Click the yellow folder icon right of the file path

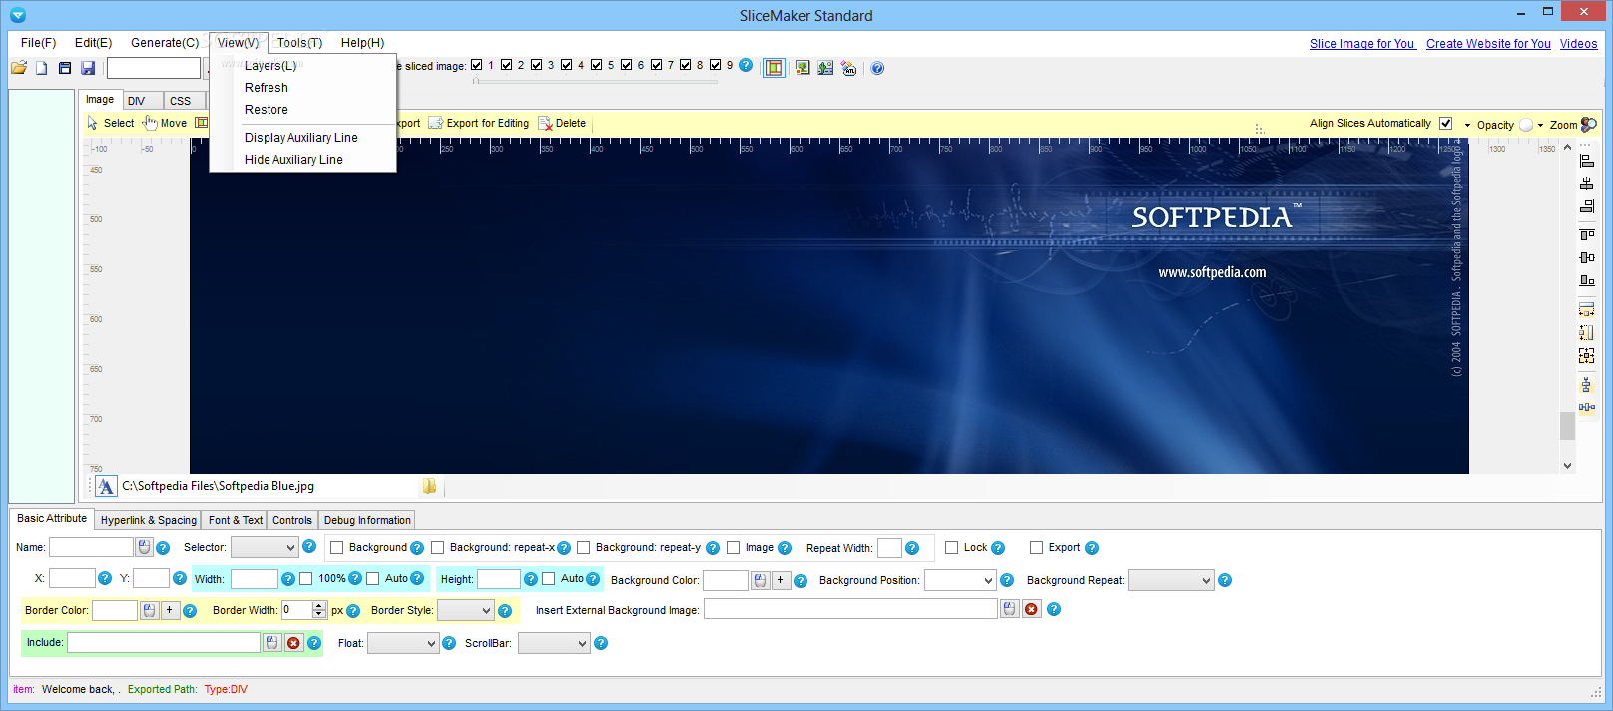(430, 486)
